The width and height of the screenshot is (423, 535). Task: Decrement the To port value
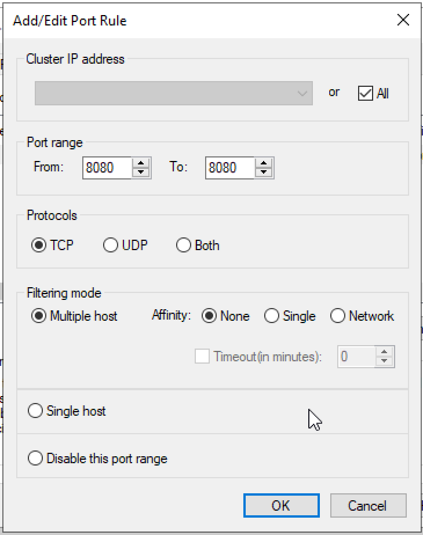coord(264,173)
